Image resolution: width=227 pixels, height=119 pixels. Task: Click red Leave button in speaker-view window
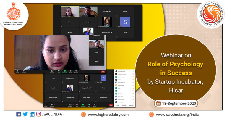pos(103,72)
